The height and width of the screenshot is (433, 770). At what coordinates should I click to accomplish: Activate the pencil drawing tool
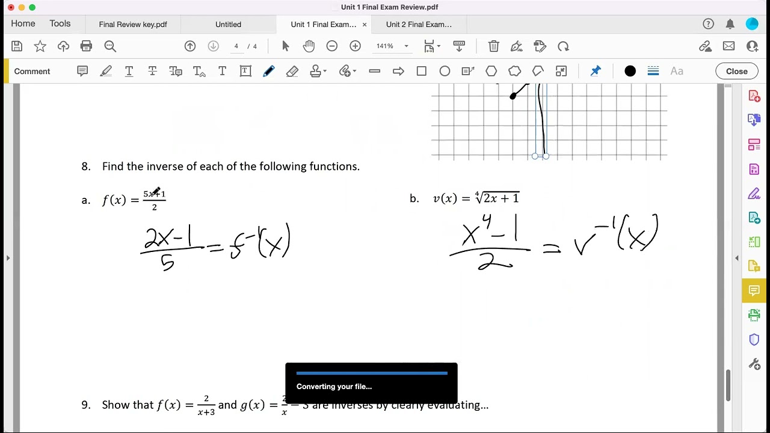point(269,71)
